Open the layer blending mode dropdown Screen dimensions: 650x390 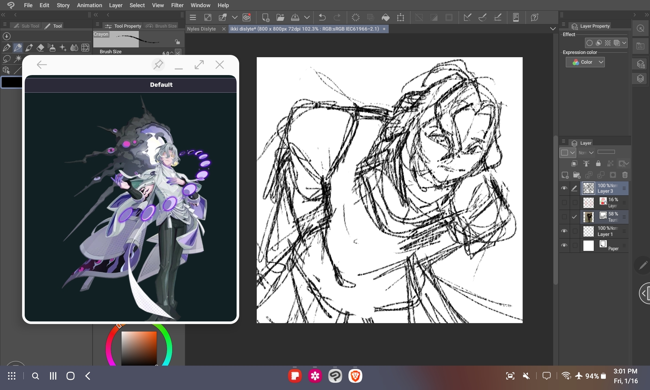point(586,152)
